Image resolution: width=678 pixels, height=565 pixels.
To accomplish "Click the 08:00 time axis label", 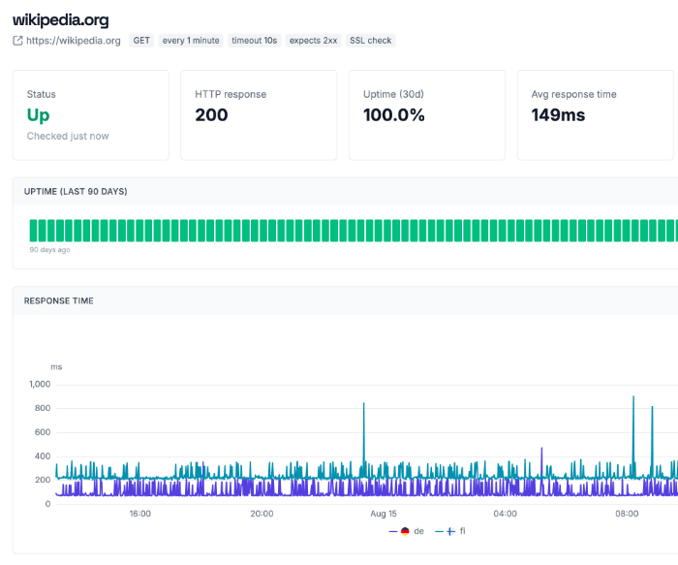I will pyautogui.click(x=627, y=514).
